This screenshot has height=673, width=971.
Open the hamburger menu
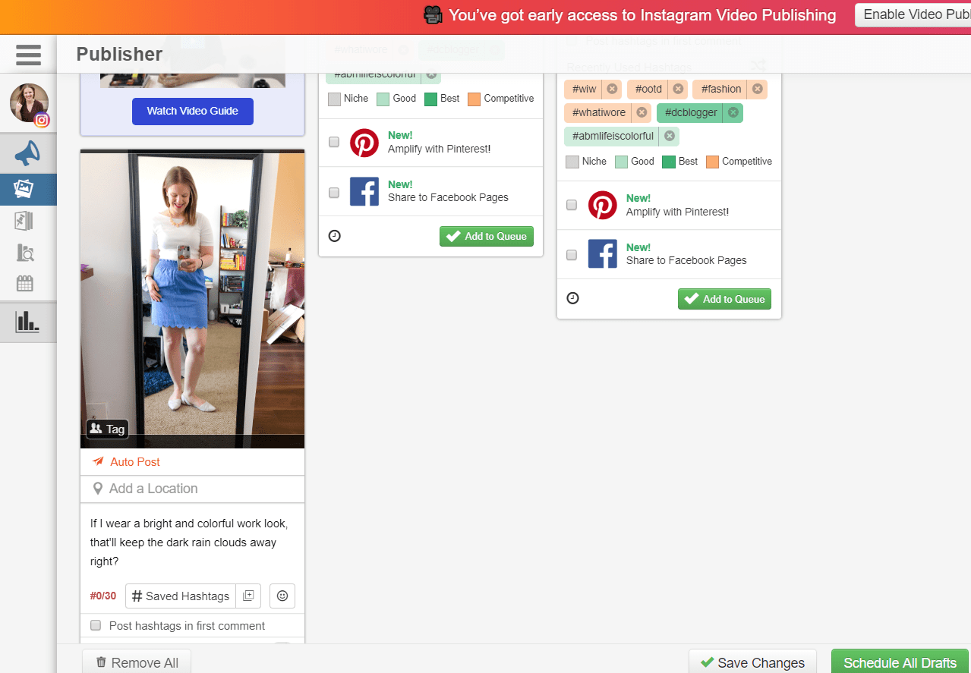point(28,55)
